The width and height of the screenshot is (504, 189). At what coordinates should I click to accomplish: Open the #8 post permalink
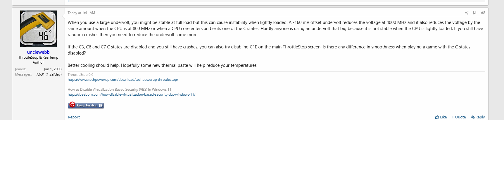click(483, 13)
